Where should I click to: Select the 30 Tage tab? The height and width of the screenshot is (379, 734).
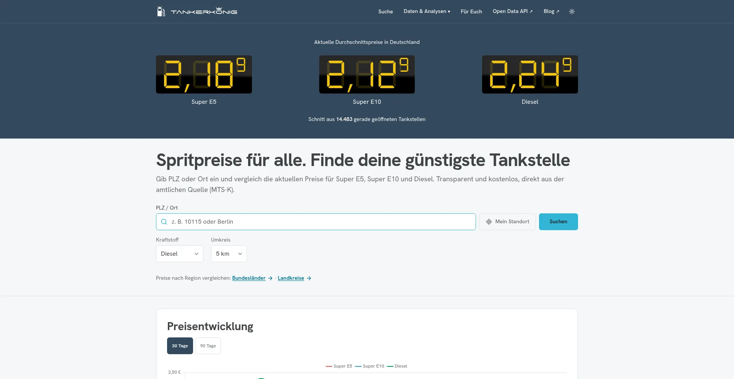click(180, 346)
